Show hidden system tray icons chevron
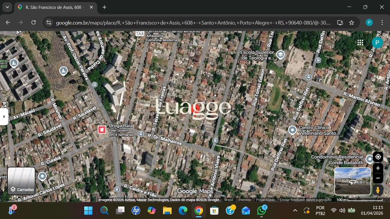The image size is (390, 219). point(295,211)
